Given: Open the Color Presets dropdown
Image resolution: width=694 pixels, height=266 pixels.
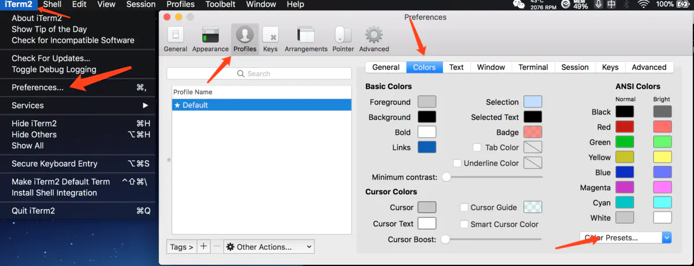Looking at the screenshot, I should tap(626, 238).
